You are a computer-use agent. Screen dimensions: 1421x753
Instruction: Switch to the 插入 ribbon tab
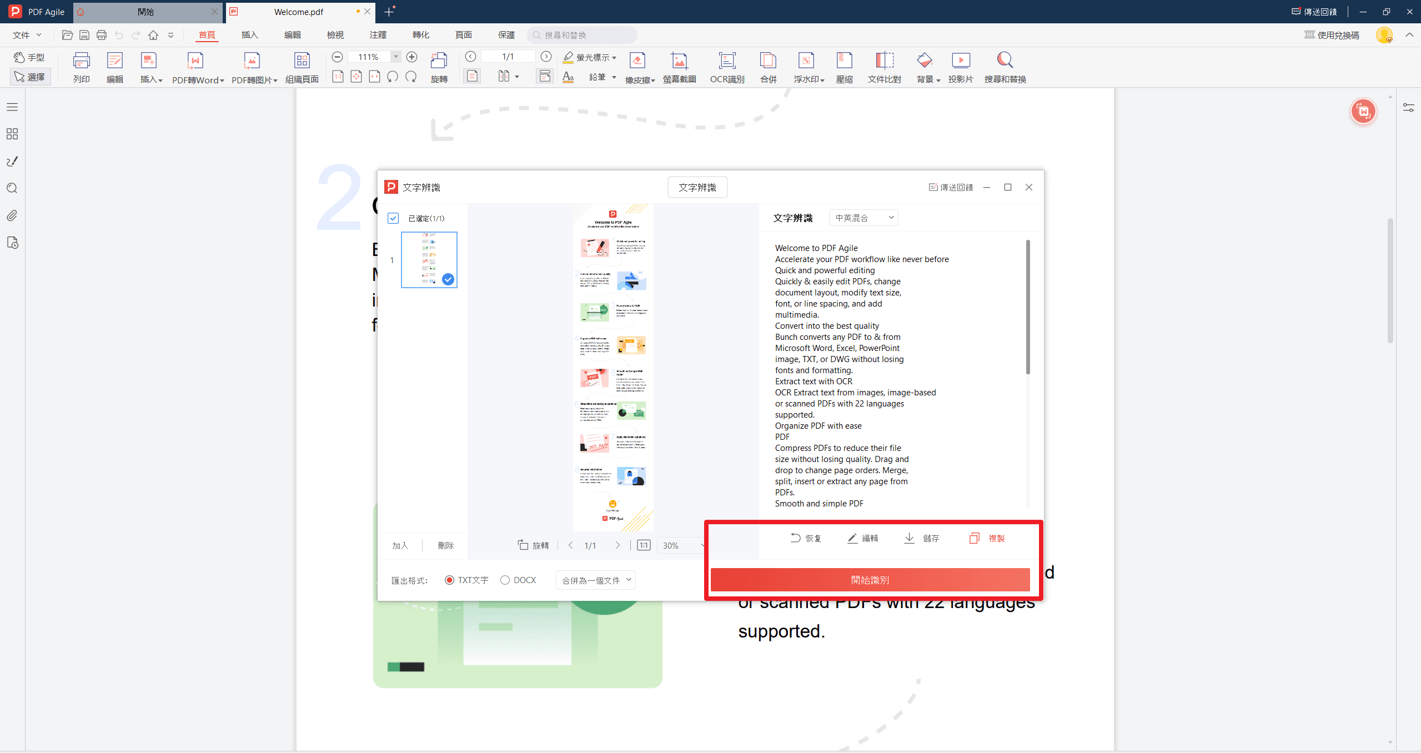click(250, 35)
